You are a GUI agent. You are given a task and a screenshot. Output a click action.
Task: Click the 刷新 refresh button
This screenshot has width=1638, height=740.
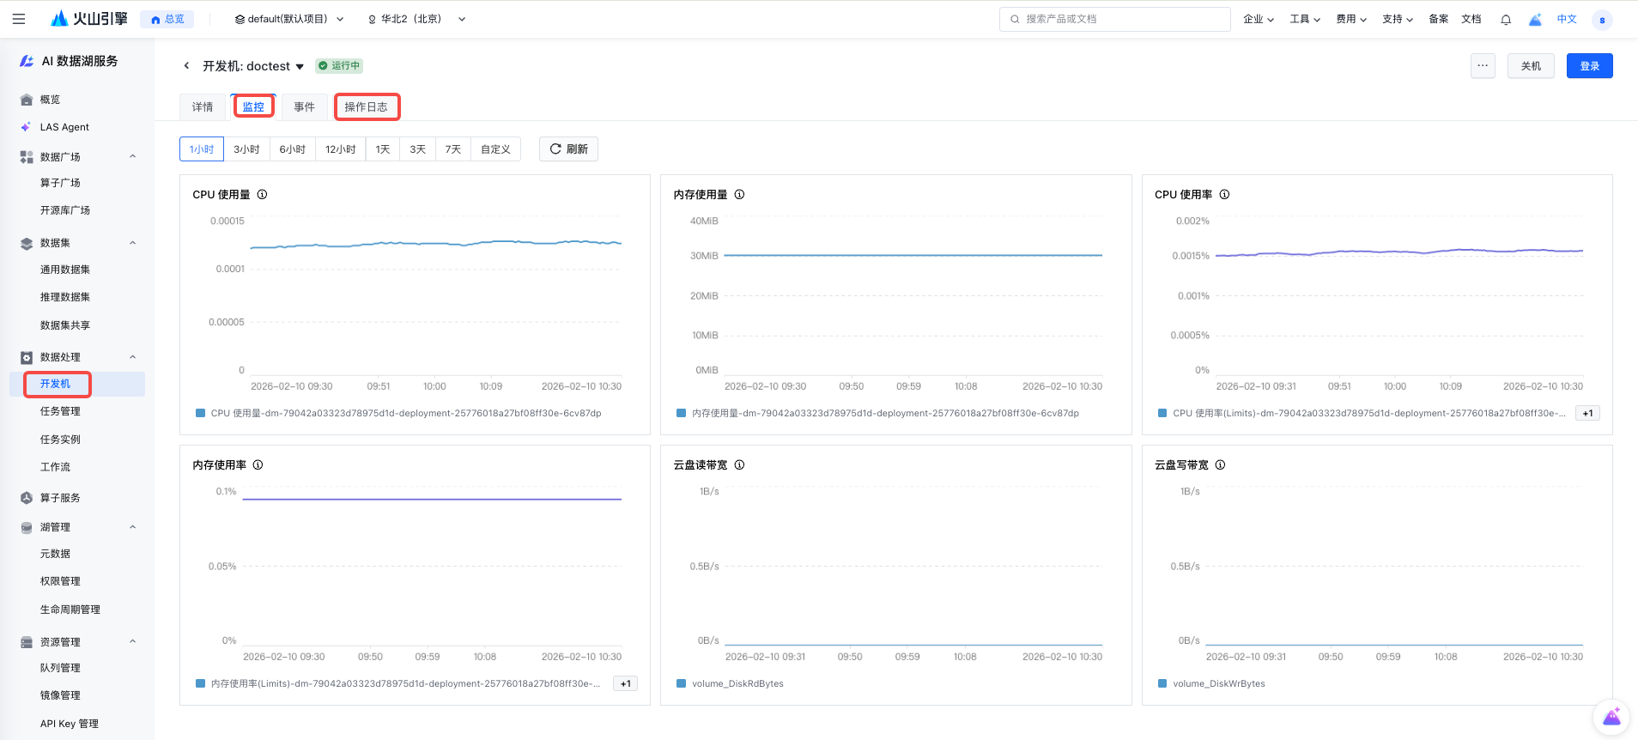pos(568,149)
